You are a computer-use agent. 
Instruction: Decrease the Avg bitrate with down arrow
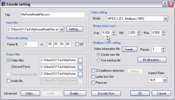click(114, 34)
